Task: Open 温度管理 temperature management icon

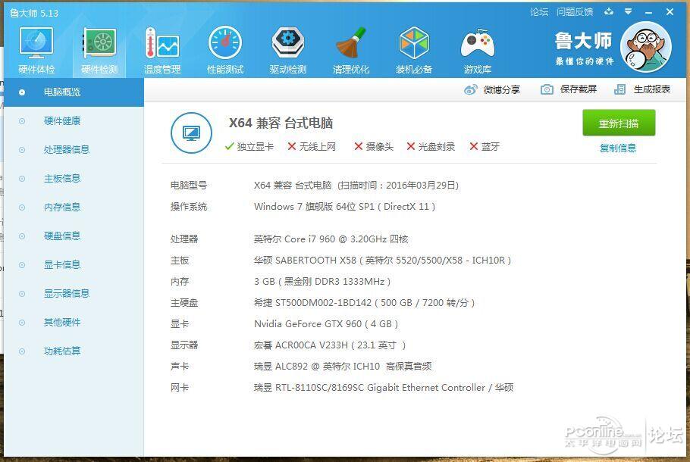Action: tap(162, 42)
